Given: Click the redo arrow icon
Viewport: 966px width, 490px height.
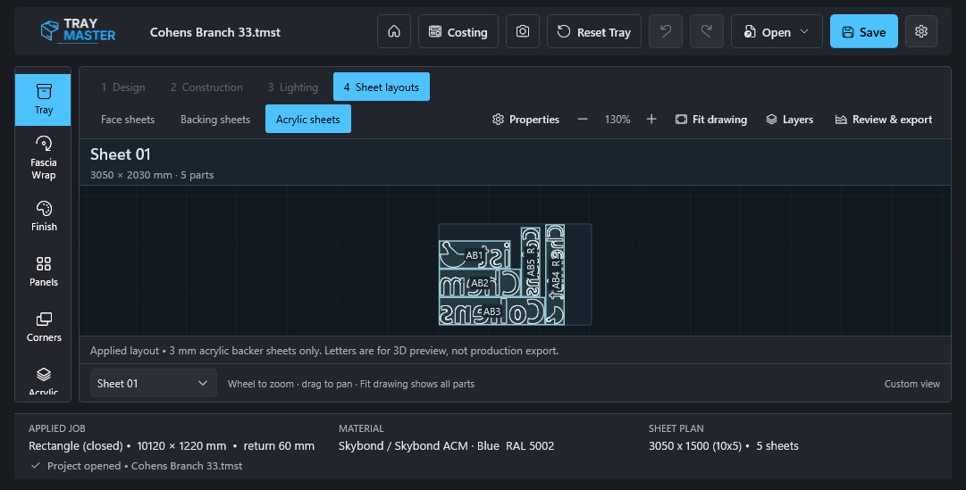Looking at the screenshot, I should (x=707, y=31).
